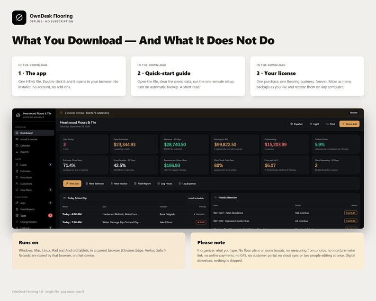Click the INV-1007 Patel Residence row

(286, 213)
